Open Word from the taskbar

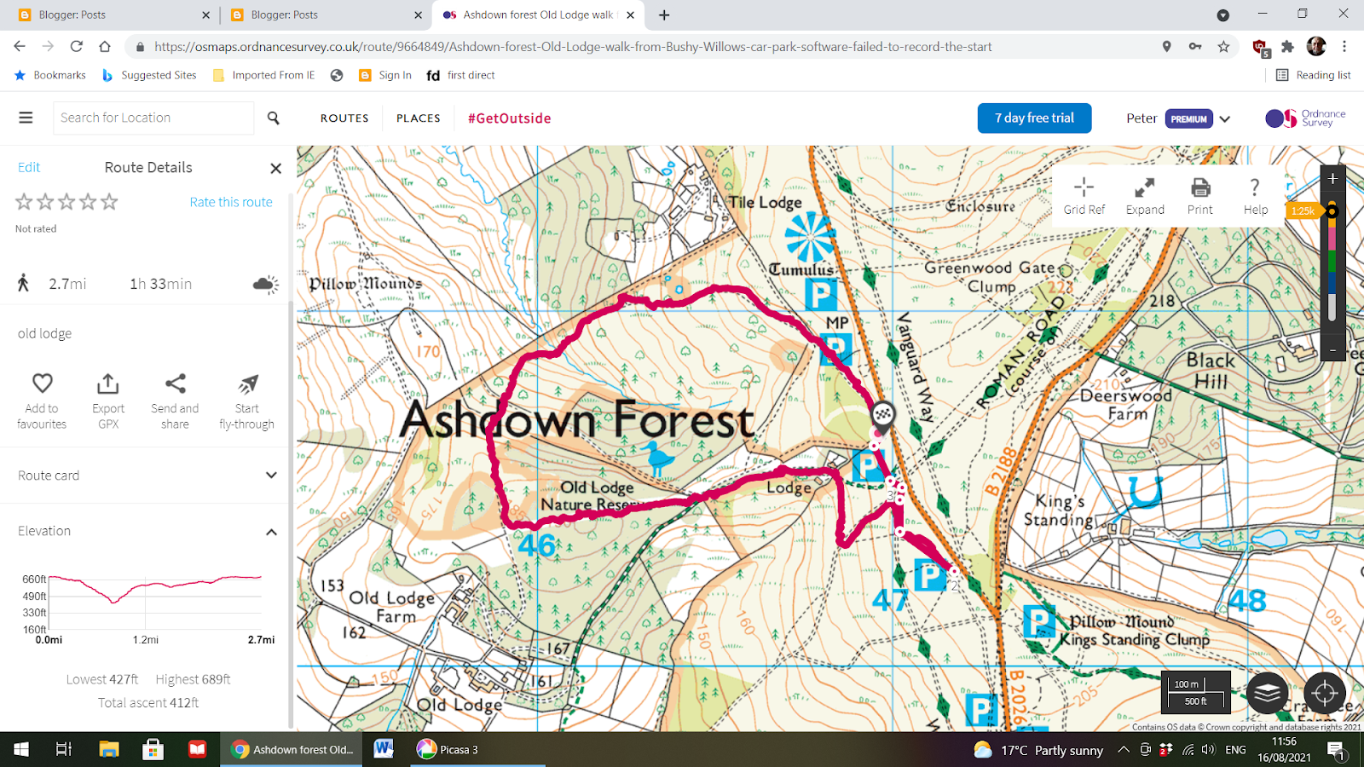point(384,750)
